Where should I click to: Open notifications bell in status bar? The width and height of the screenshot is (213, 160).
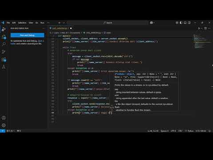tap(209, 131)
